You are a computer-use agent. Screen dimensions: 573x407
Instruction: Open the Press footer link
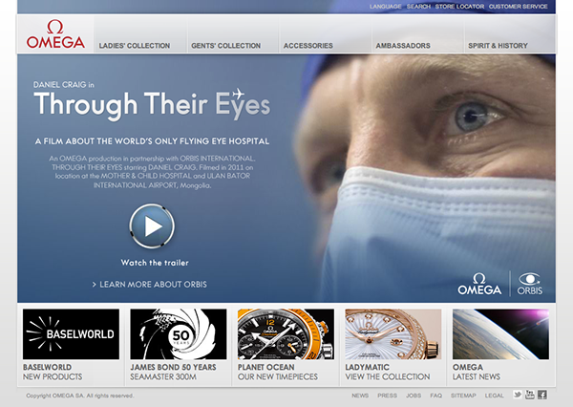[387, 396]
